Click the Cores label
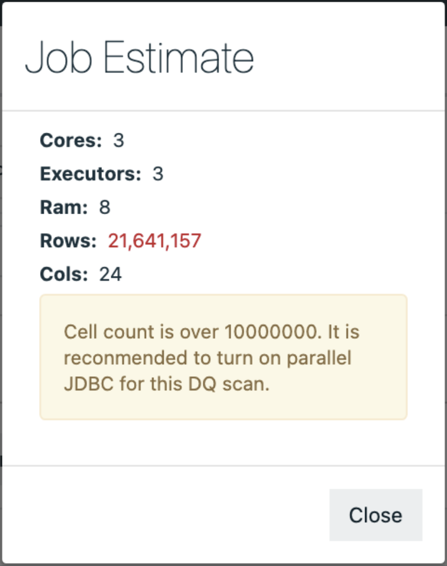This screenshot has width=447, height=566. coord(71,141)
